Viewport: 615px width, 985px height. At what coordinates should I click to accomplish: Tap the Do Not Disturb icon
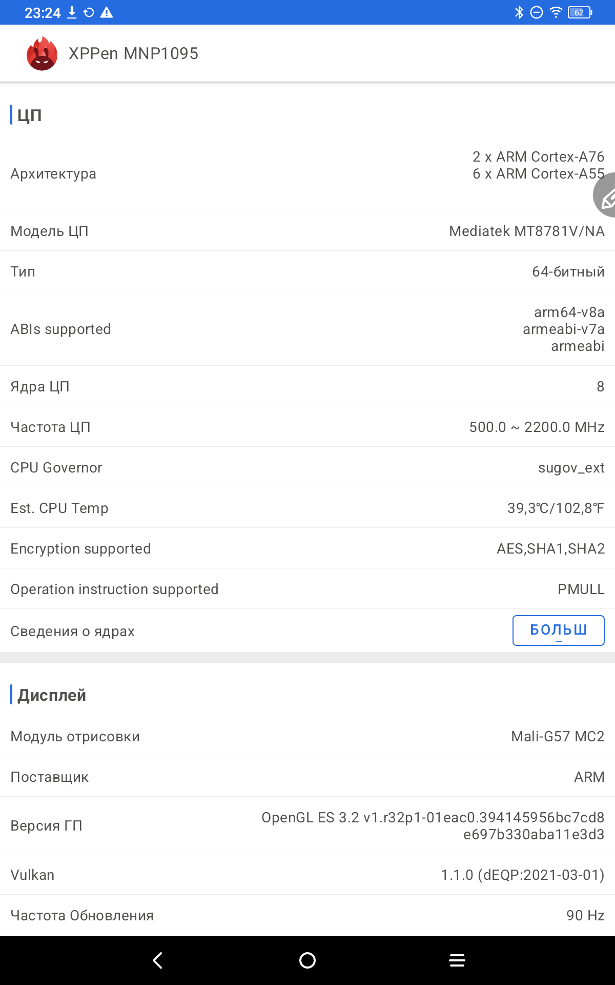pos(537,12)
